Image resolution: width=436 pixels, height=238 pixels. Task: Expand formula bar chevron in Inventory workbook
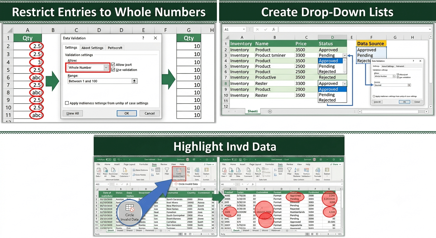(430, 29)
